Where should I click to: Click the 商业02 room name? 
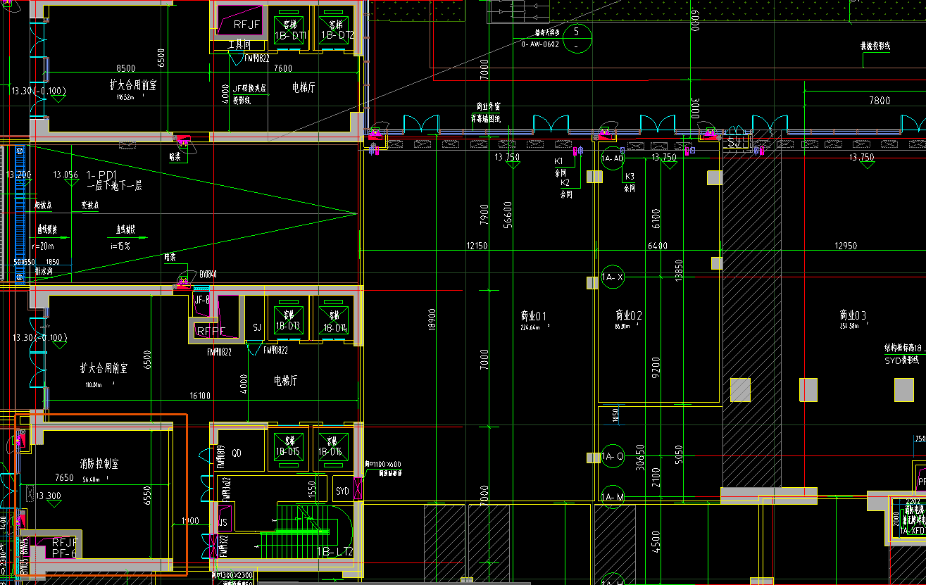pyautogui.click(x=628, y=315)
